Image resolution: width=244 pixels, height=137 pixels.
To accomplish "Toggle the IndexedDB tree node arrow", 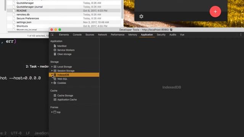I will click(52, 75).
